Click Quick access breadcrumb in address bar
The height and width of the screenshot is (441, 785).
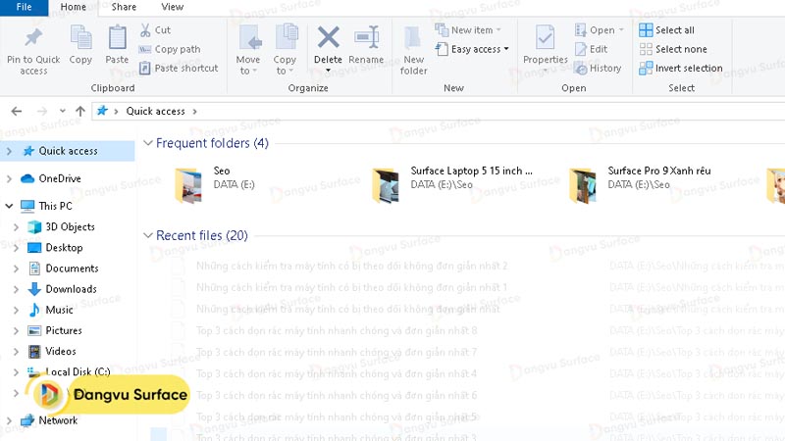(155, 111)
